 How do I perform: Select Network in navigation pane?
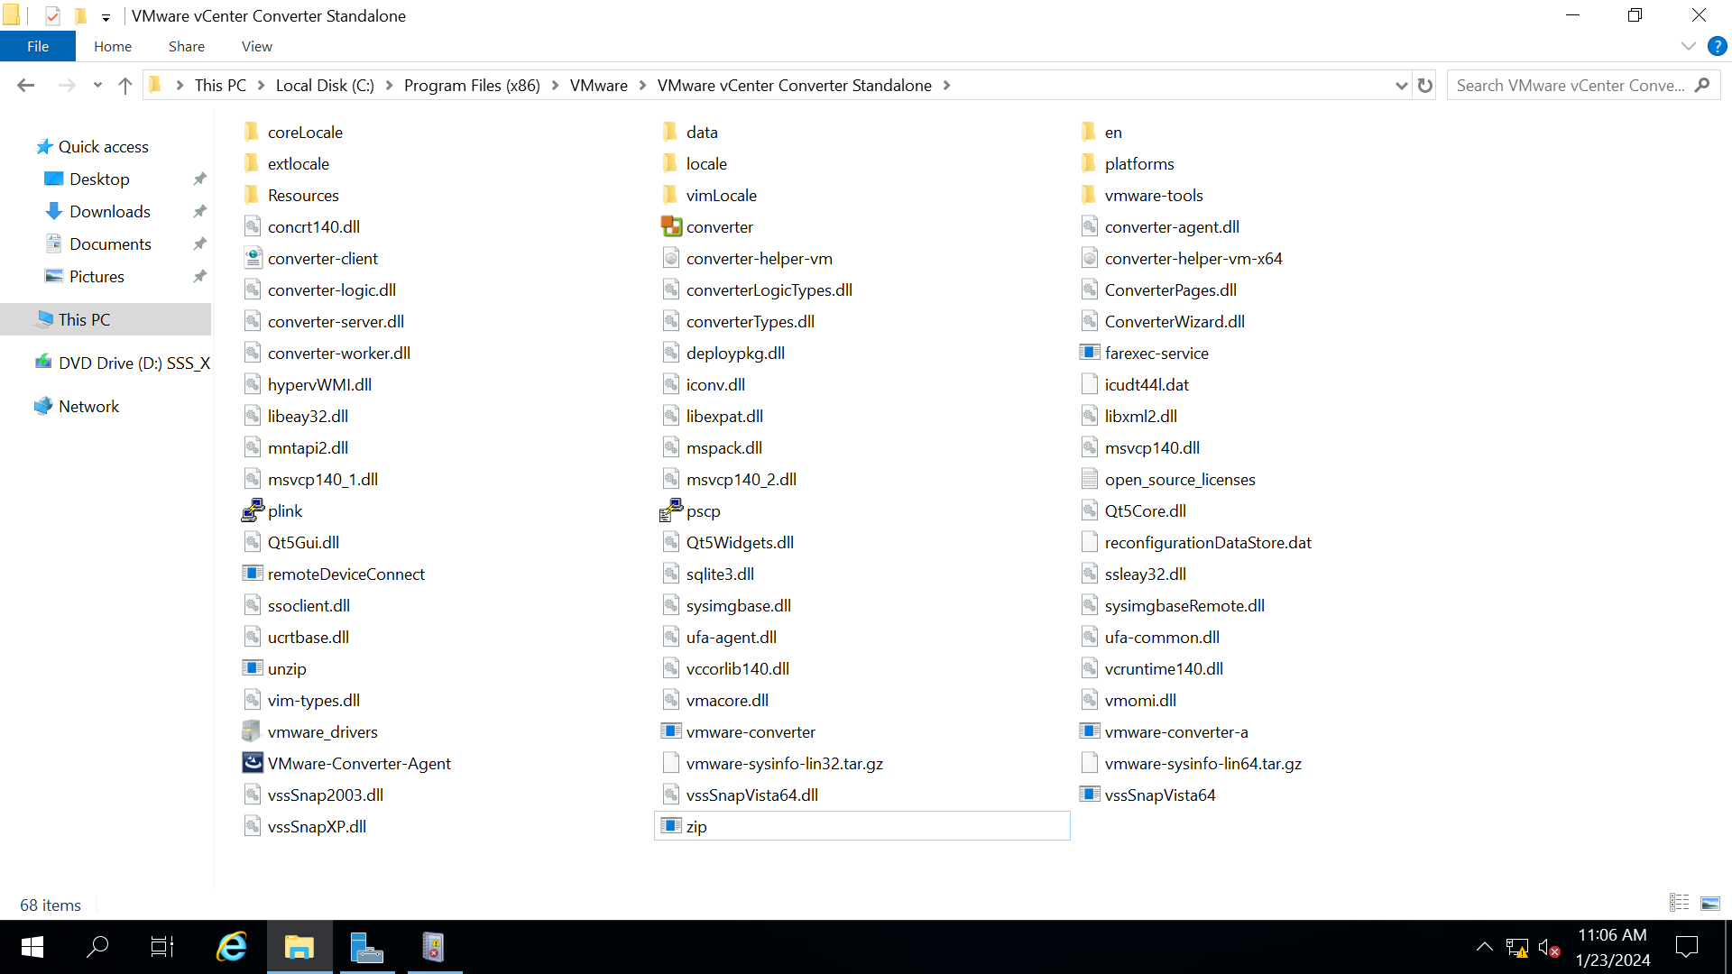(x=88, y=406)
